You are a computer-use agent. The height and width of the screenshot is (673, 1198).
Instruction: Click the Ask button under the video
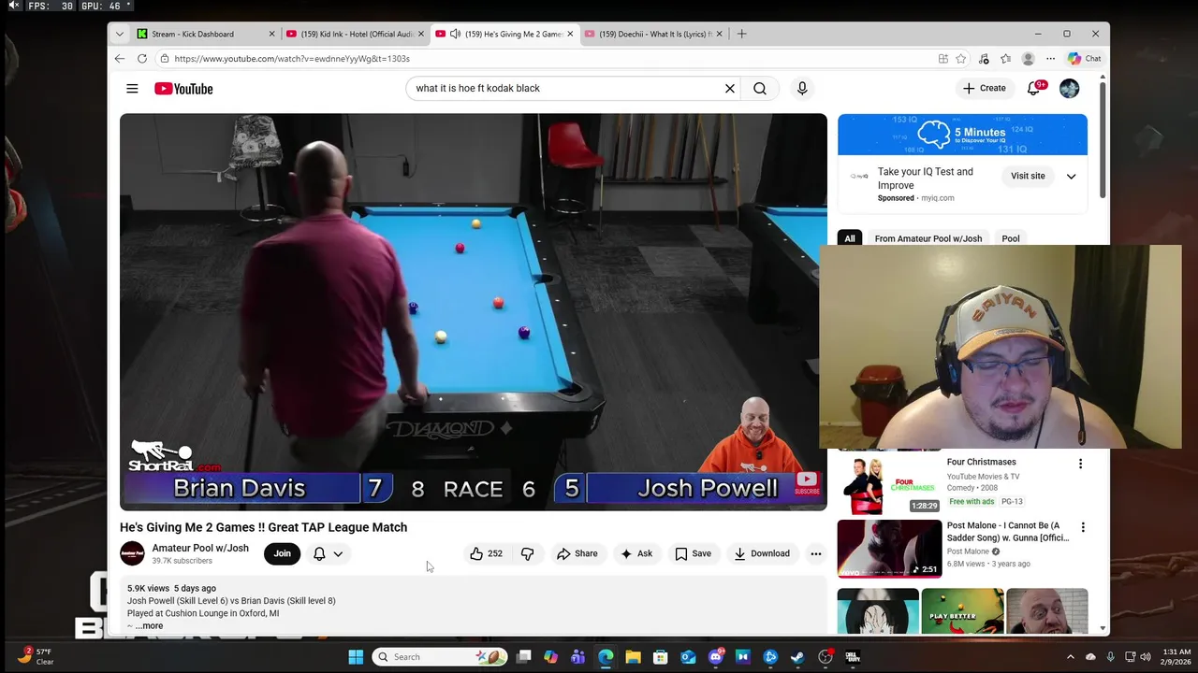(636, 553)
